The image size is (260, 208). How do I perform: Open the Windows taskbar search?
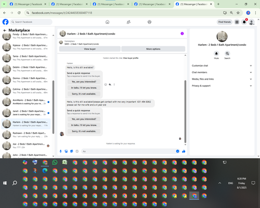click(15, 183)
